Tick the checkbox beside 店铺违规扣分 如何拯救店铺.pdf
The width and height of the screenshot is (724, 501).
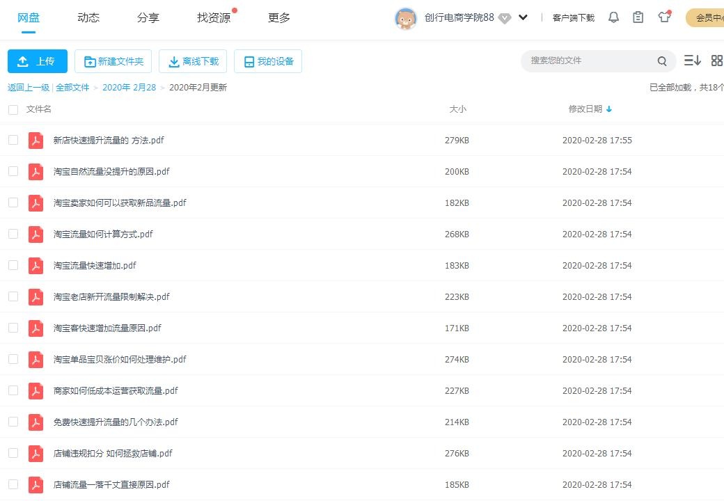(13, 453)
